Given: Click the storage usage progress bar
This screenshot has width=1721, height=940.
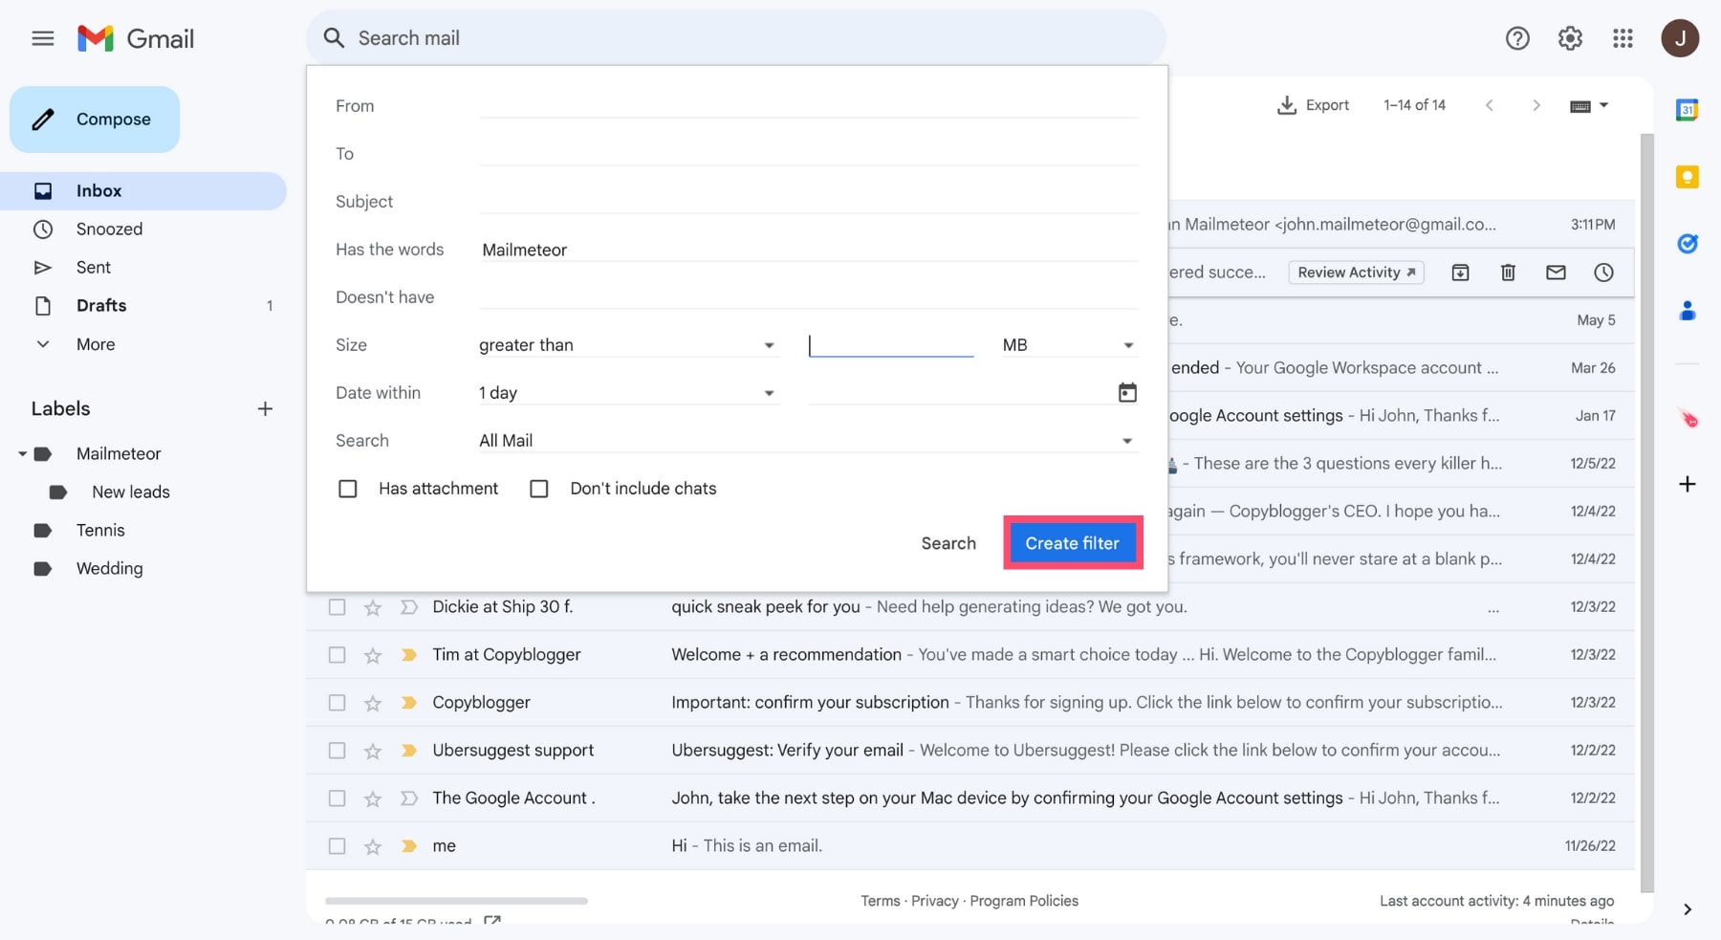Looking at the screenshot, I should tap(456, 901).
